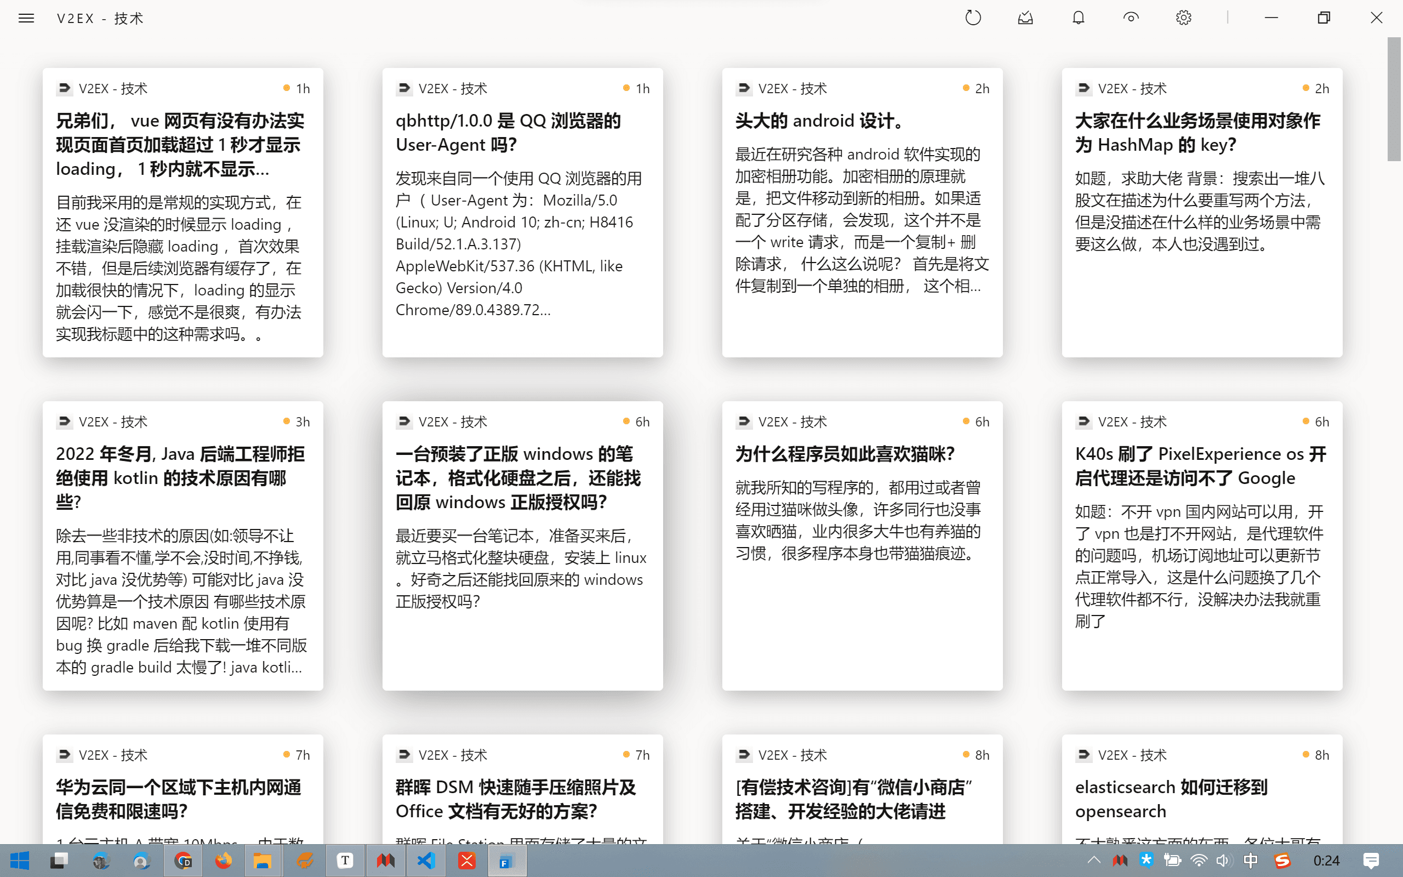Image resolution: width=1403 pixels, height=877 pixels.
Task: Open article qbhttp/1.0.0 QQ 浏览器 User-Agent
Action: (522, 213)
